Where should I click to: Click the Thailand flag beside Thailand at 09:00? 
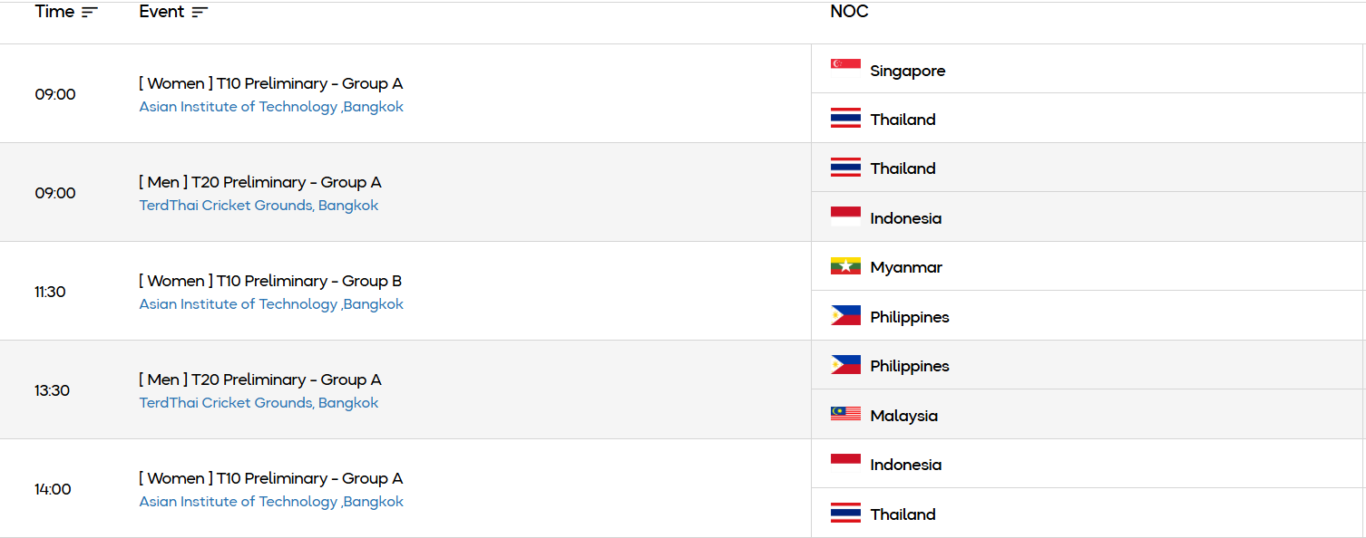(x=844, y=117)
